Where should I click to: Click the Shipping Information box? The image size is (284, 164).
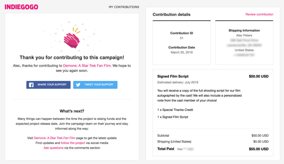tap(244, 43)
